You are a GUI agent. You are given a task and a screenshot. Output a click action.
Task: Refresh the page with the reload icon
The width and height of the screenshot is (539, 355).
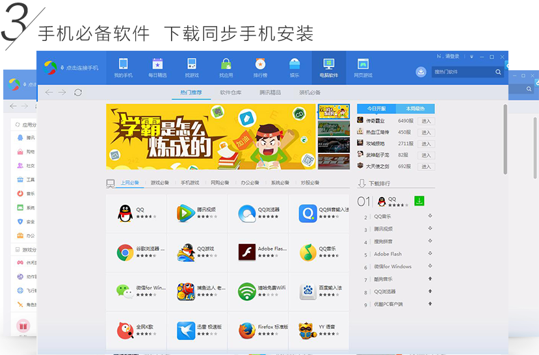78,92
